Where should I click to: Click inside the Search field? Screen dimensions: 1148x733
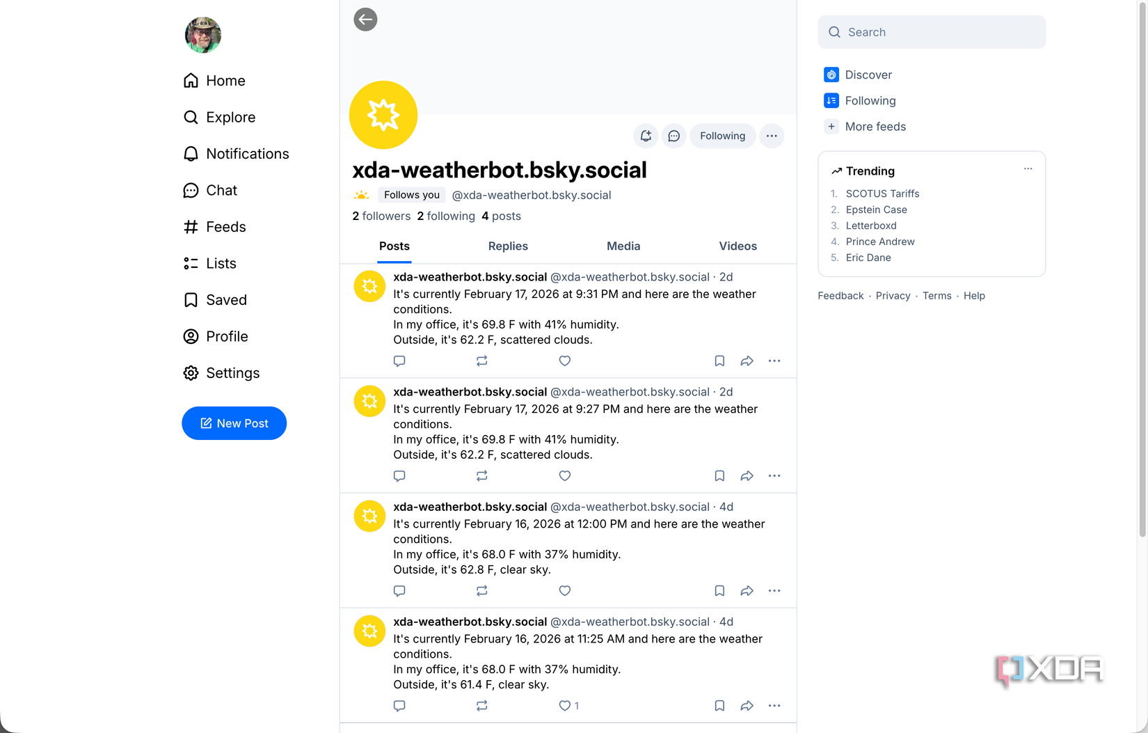point(931,32)
